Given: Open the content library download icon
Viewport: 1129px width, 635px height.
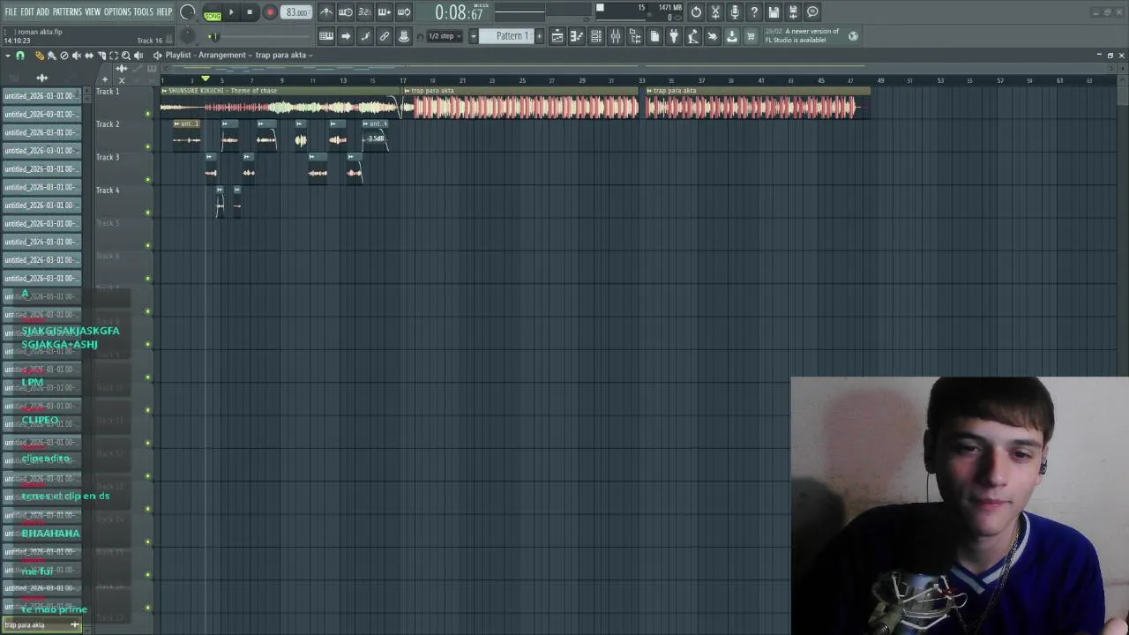Looking at the screenshot, I should coord(732,36).
